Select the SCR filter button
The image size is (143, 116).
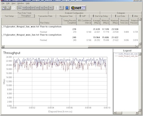click(x=29, y=8)
